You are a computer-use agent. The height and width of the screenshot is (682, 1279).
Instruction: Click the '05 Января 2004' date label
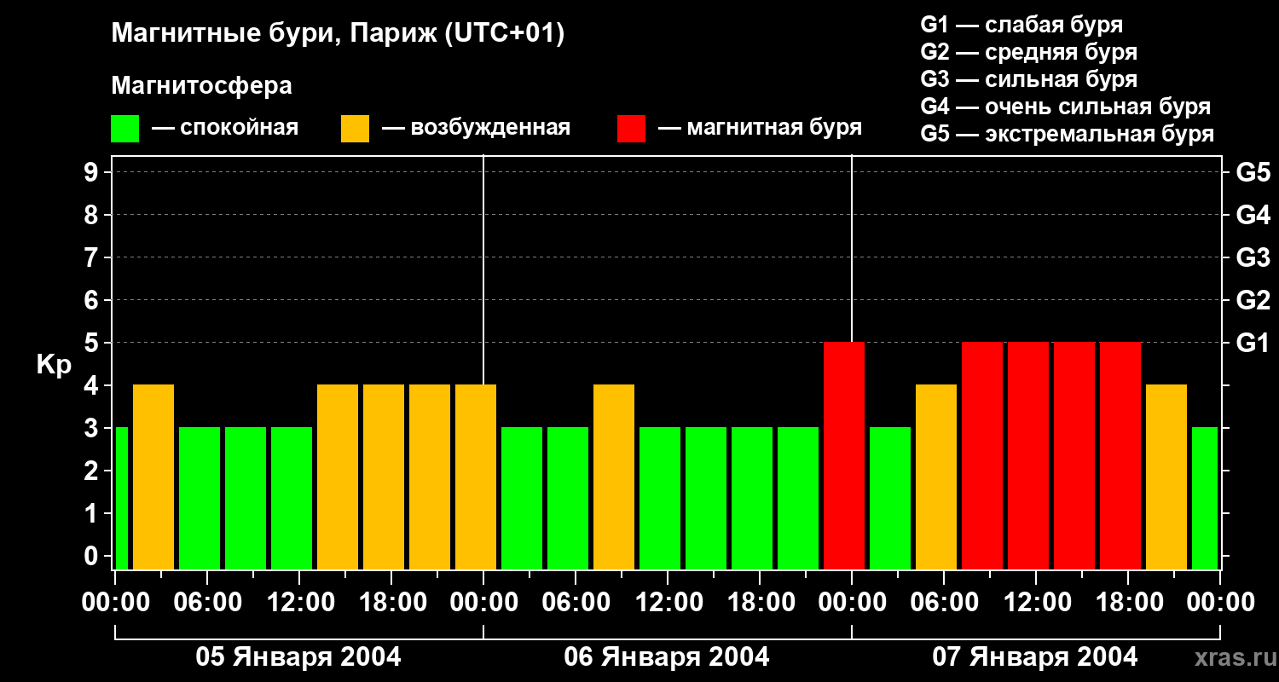(298, 657)
